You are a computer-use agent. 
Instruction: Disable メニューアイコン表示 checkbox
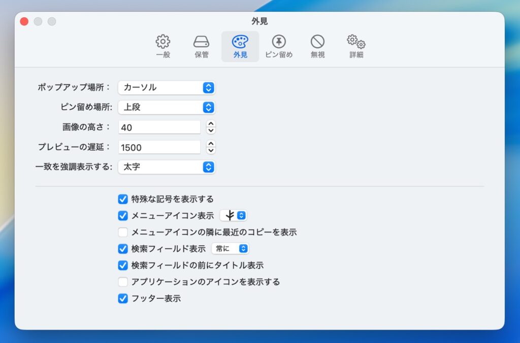coord(123,216)
